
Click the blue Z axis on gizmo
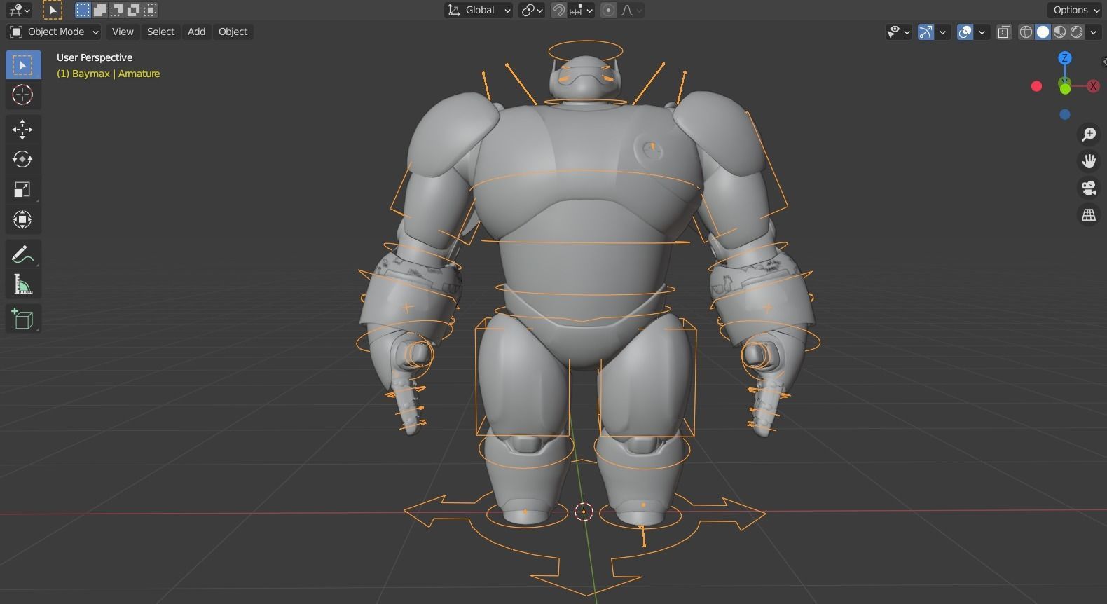[x=1065, y=58]
